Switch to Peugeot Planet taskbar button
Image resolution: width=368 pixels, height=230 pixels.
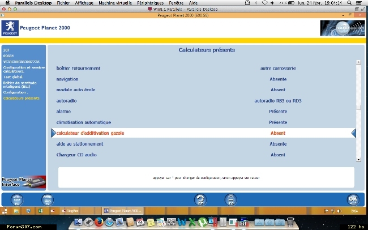pyautogui.click(x=123, y=211)
